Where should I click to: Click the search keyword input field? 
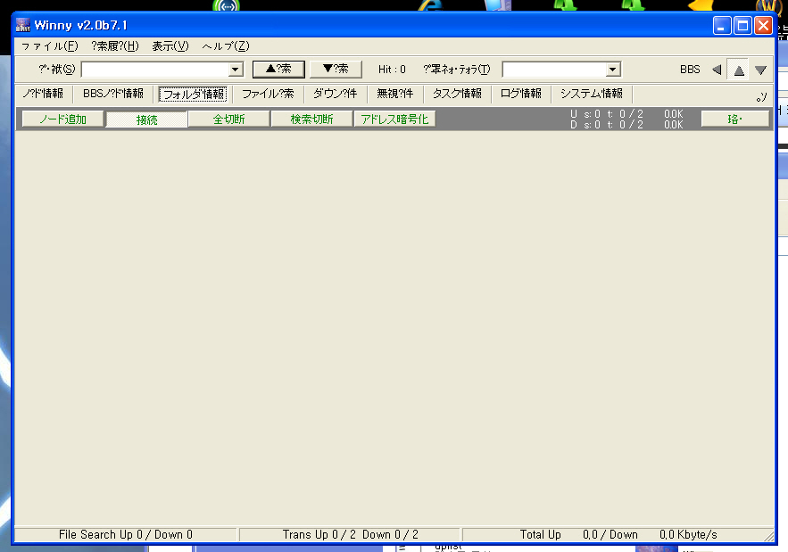154,70
